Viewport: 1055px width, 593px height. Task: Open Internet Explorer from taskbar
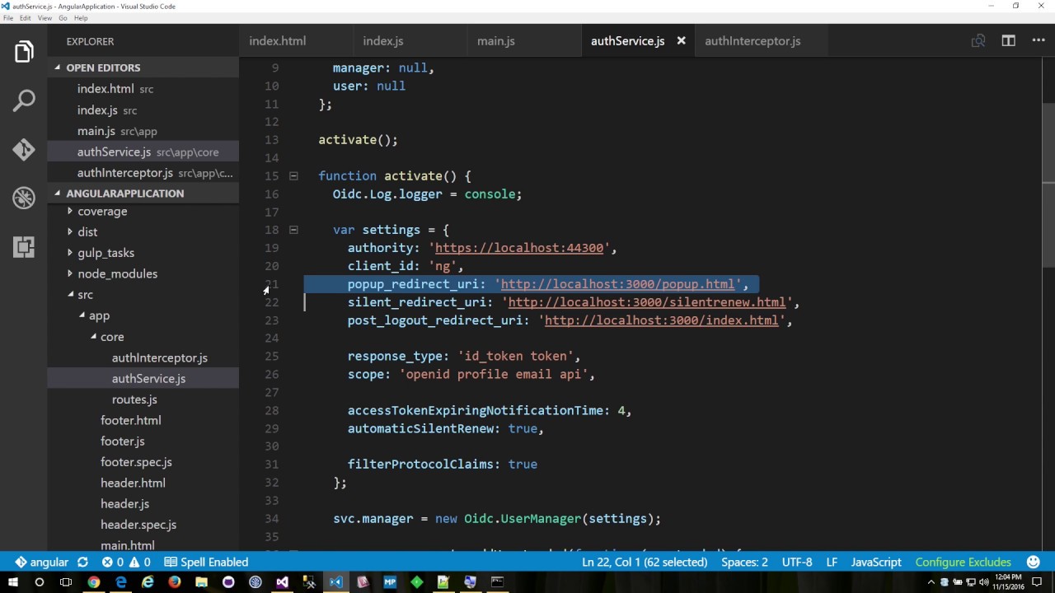(148, 582)
